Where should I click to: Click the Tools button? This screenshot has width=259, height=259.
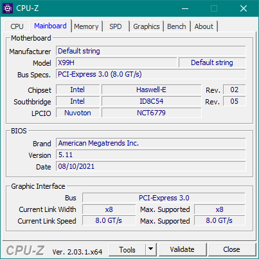pyautogui.click(x=127, y=249)
